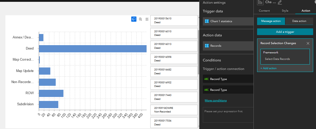Select list record 201900015610
Screen dimensions: 316x129
(174, 20)
